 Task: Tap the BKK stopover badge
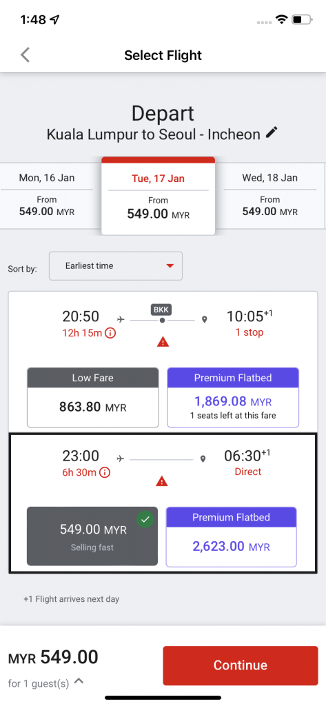pyautogui.click(x=162, y=310)
